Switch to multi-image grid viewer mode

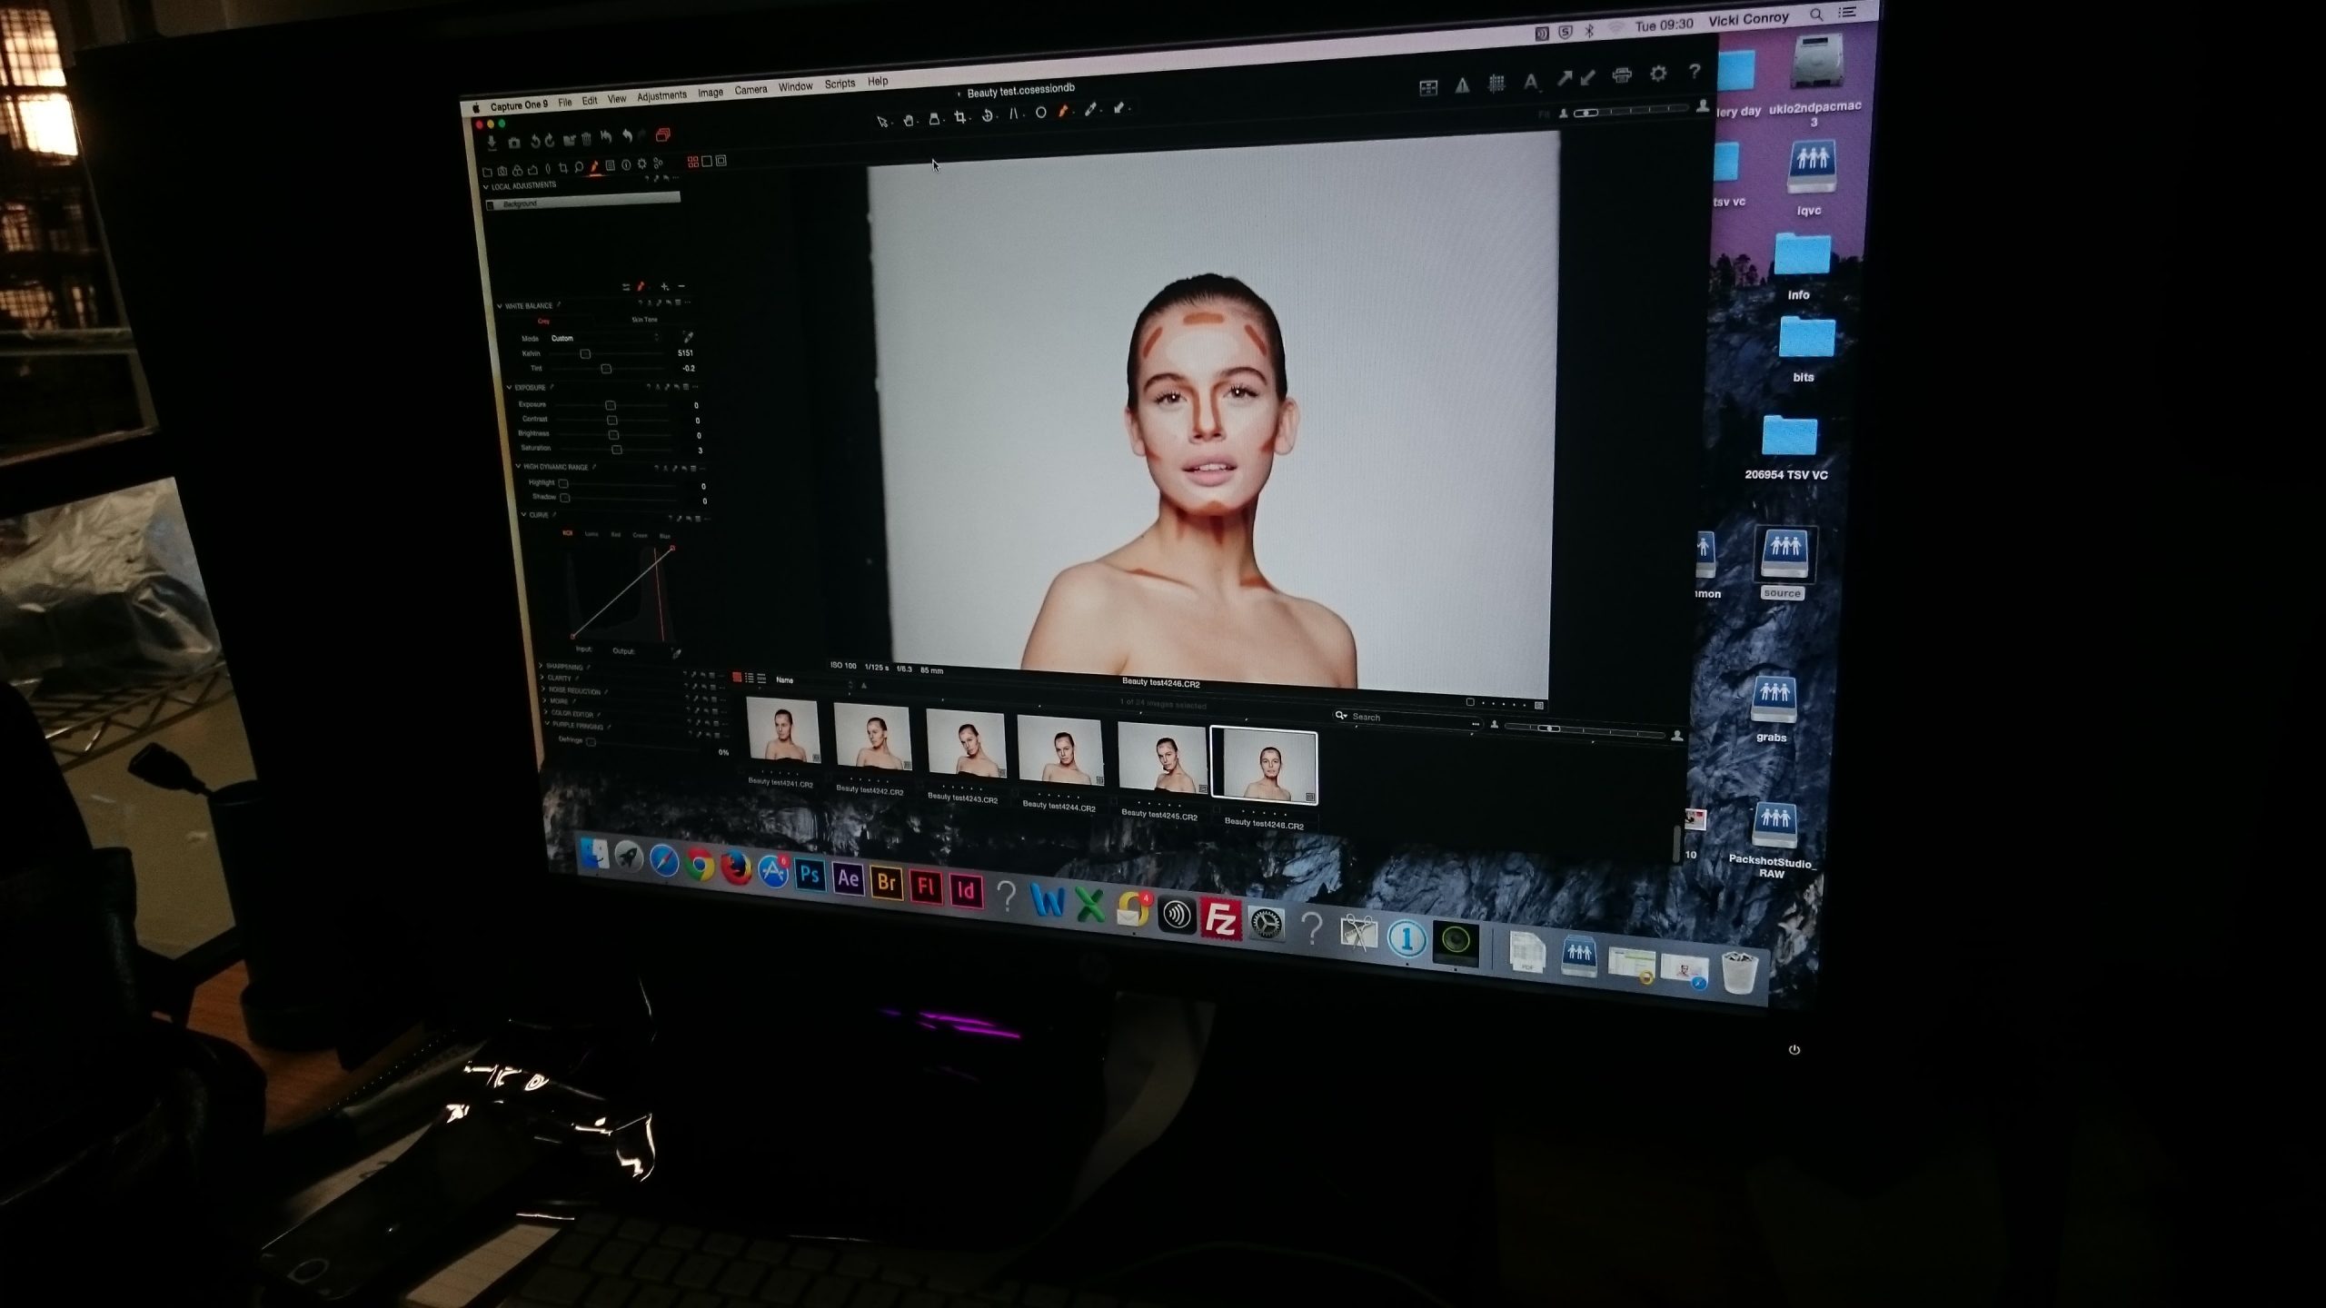(x=692, y=162)
